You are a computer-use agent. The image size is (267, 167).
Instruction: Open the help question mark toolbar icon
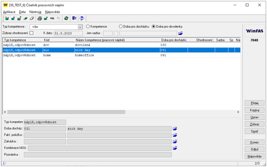tap(82, 18)
